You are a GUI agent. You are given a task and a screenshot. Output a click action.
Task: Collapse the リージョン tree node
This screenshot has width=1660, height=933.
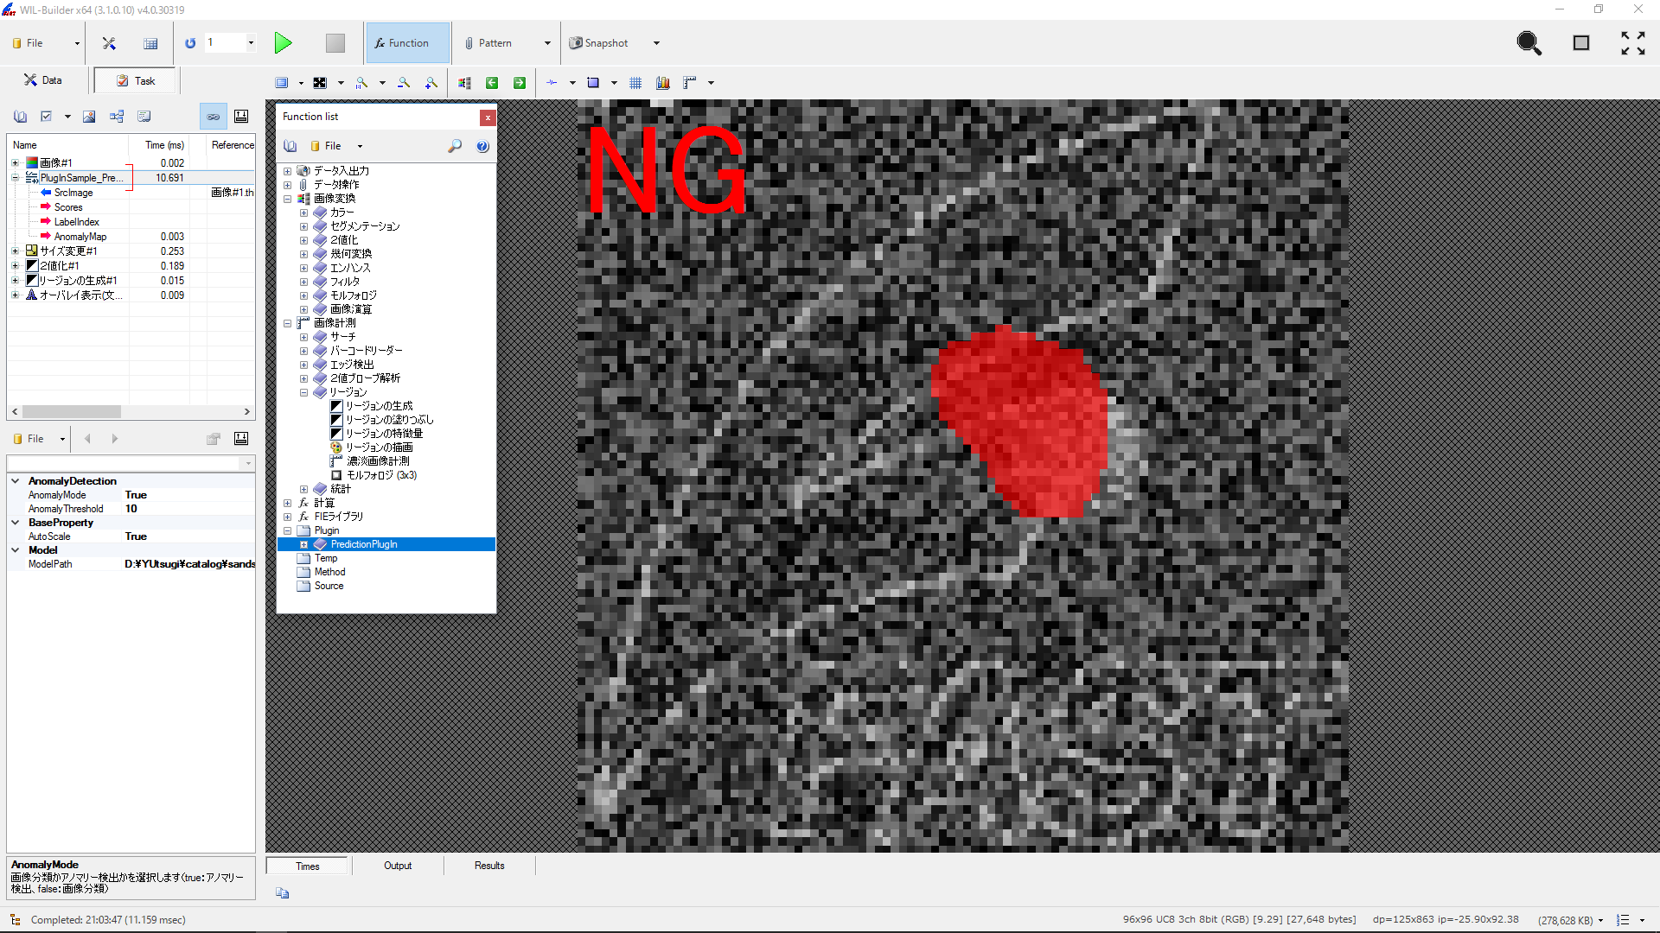click(x=303, y=392)
